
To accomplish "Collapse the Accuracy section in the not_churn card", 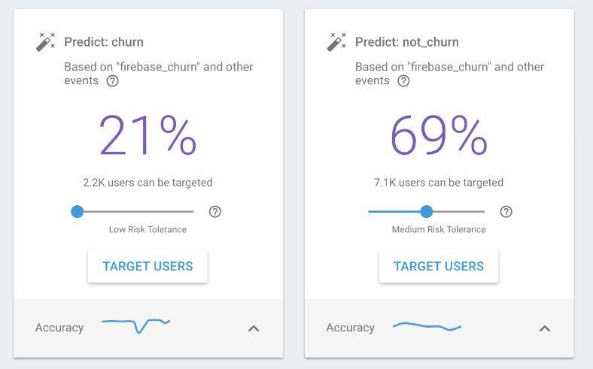I will [x=544, y=328].
